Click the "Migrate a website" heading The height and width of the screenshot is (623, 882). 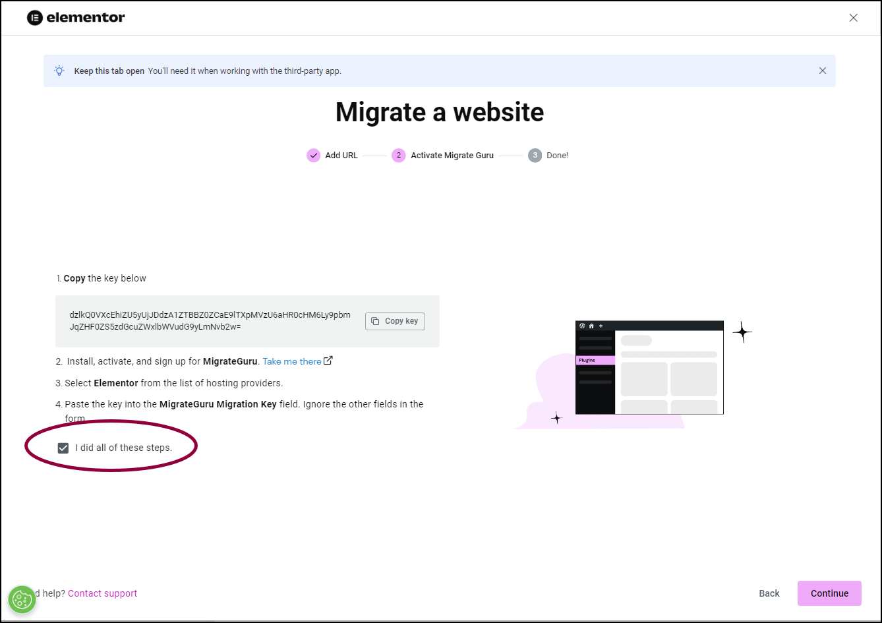[x=439, y=112]
